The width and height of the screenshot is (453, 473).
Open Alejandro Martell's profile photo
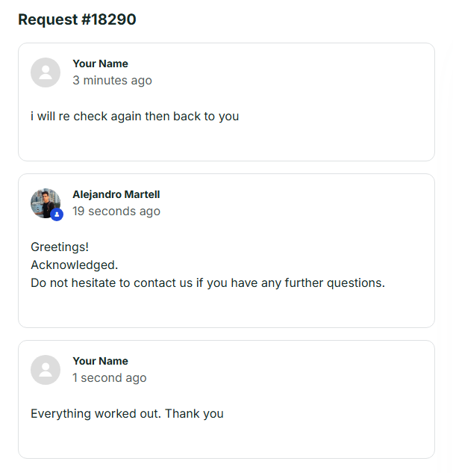pos(44,202)
